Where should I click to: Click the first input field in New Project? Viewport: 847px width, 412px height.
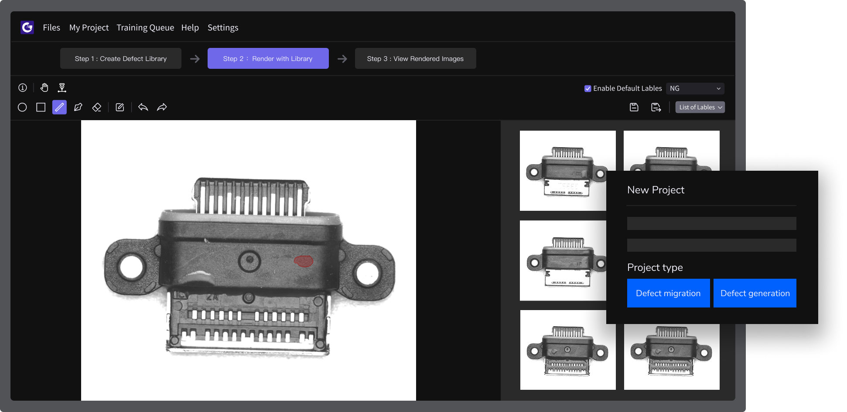point(711,223)
